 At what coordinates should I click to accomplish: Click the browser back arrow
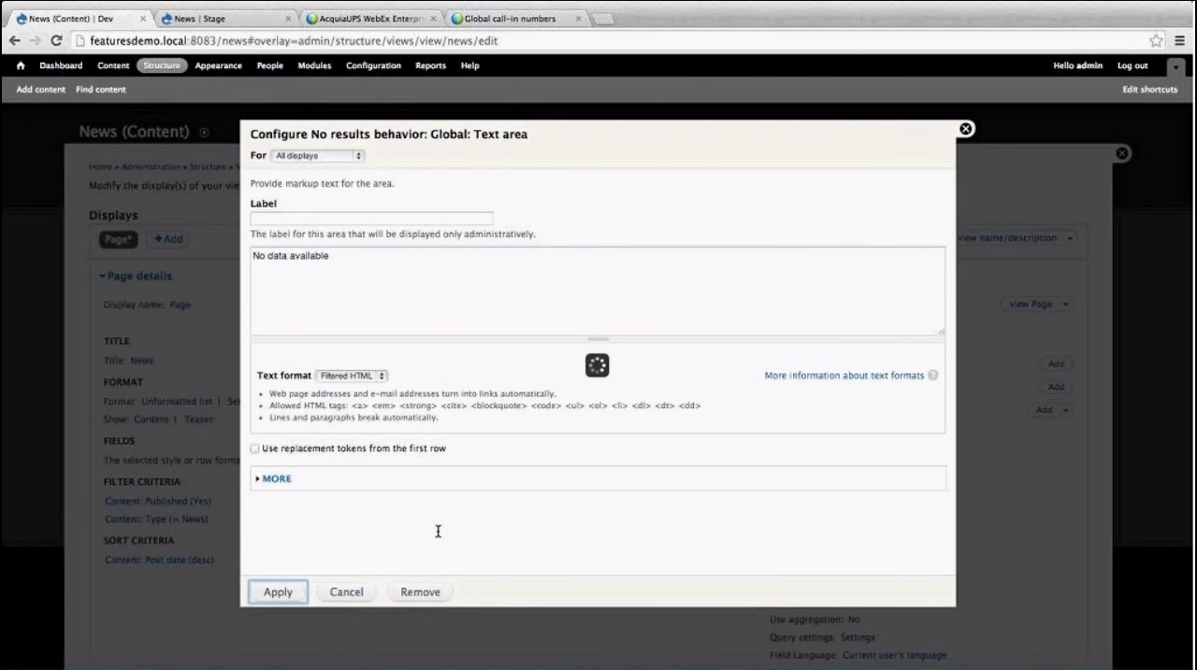(15, 40)
